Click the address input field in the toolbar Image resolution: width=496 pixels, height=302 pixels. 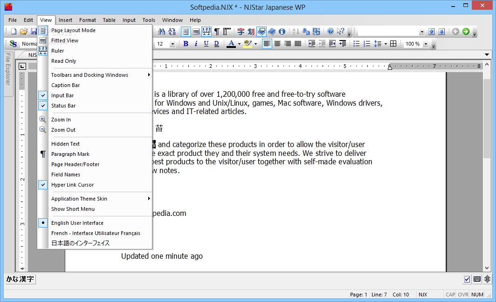click(x=388, y=32)
